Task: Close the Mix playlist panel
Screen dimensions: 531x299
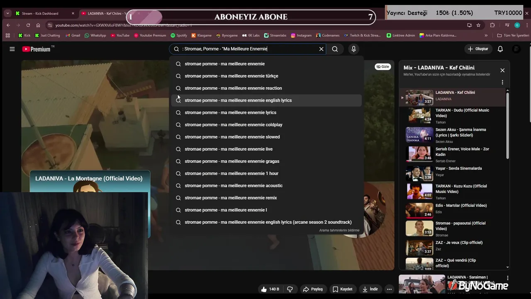Action: (502, 70)
